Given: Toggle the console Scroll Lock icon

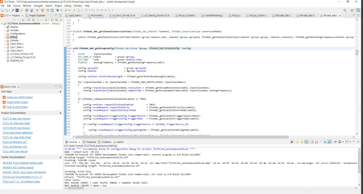Looking at the screenshot, I should (316, 142).
